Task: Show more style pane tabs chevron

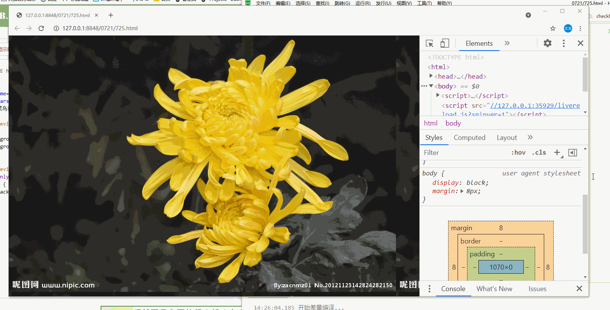Action: point(530,137)
